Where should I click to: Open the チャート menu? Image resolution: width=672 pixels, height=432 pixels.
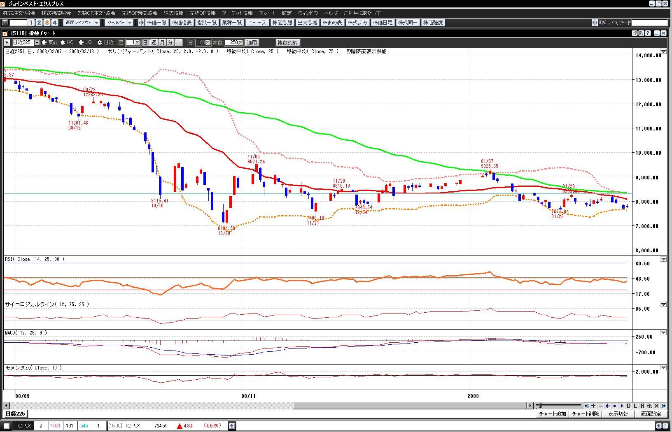267,13
